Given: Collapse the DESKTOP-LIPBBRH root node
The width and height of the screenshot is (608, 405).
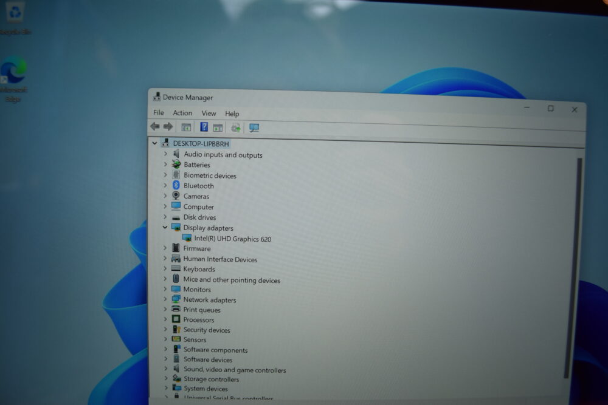Looking at the screenshot, I should point(154,143).
